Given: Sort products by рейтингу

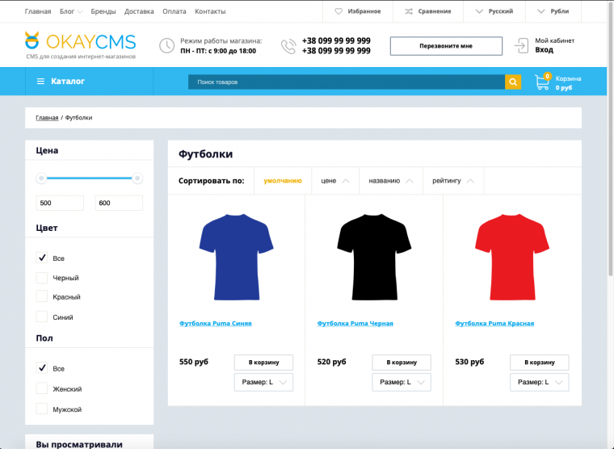Looking at the screenshot, I should click(453, 181).
